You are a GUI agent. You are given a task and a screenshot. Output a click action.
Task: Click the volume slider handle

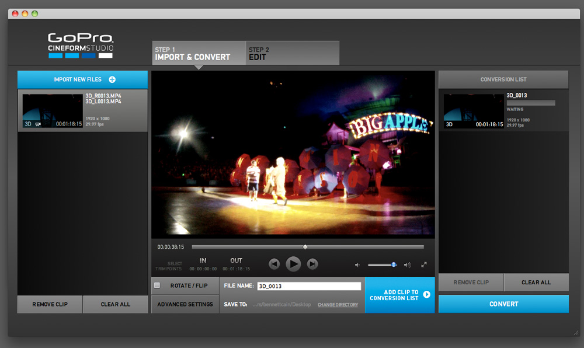[x=393, y=265]
